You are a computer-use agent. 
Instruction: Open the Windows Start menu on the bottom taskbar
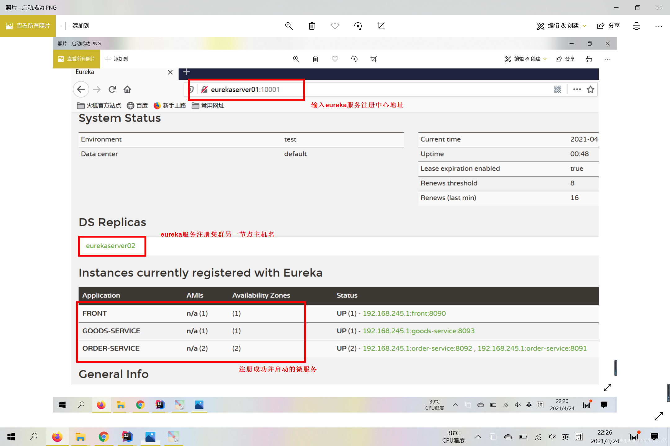[11, 437]
